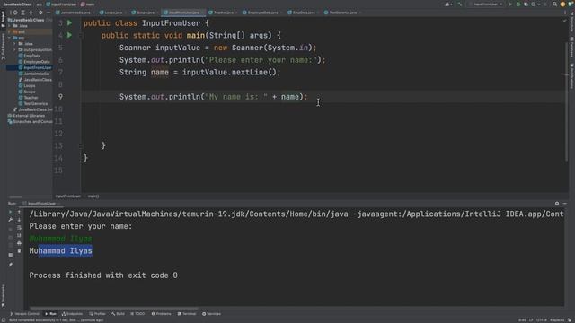Select the JavaBasicClass.iml file

32,109
